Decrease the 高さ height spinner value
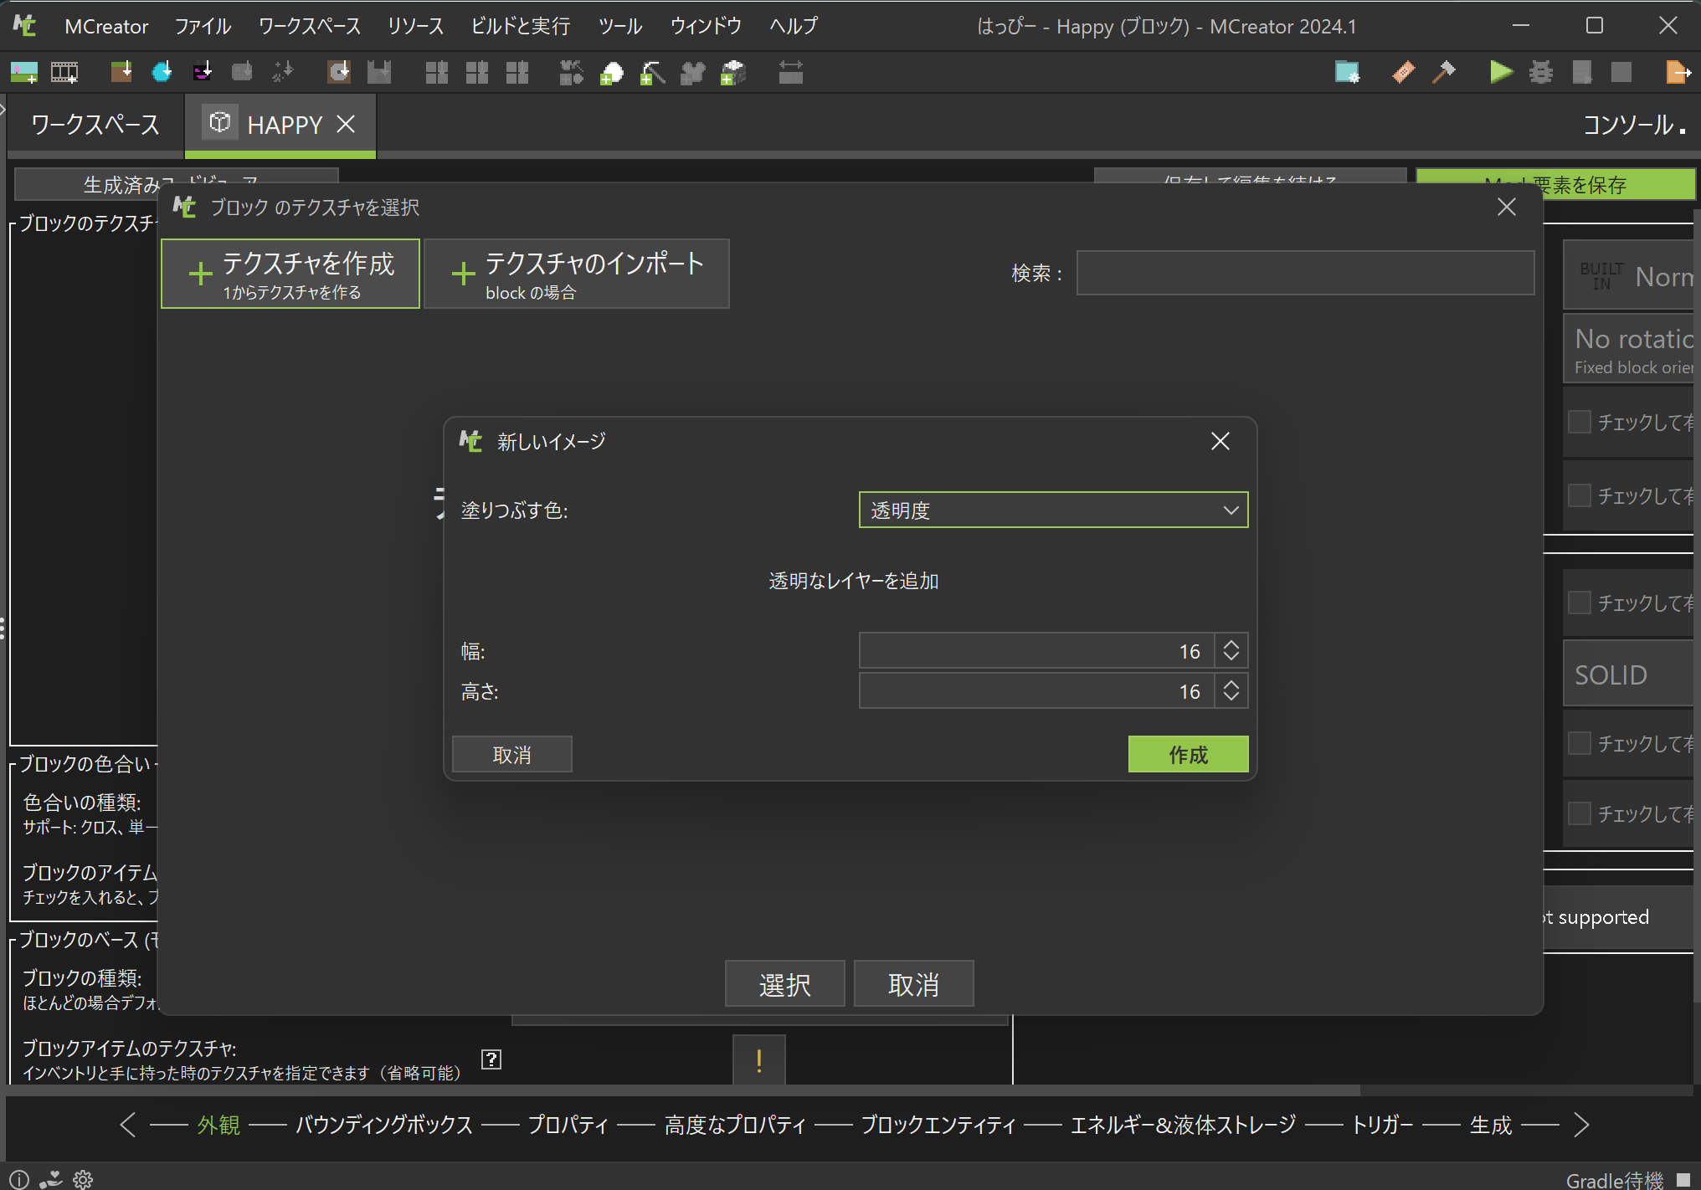 [1231, 697]
